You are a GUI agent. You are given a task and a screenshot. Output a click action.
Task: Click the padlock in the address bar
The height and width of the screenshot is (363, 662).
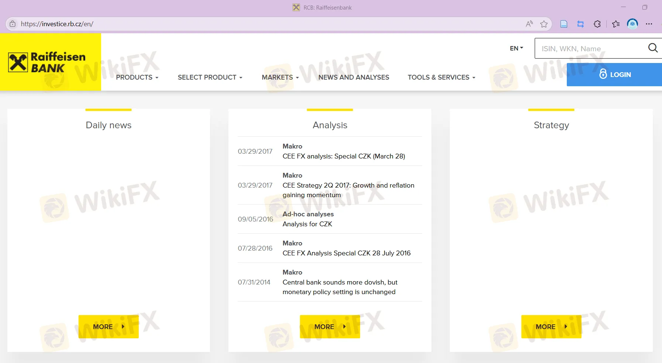13,24
